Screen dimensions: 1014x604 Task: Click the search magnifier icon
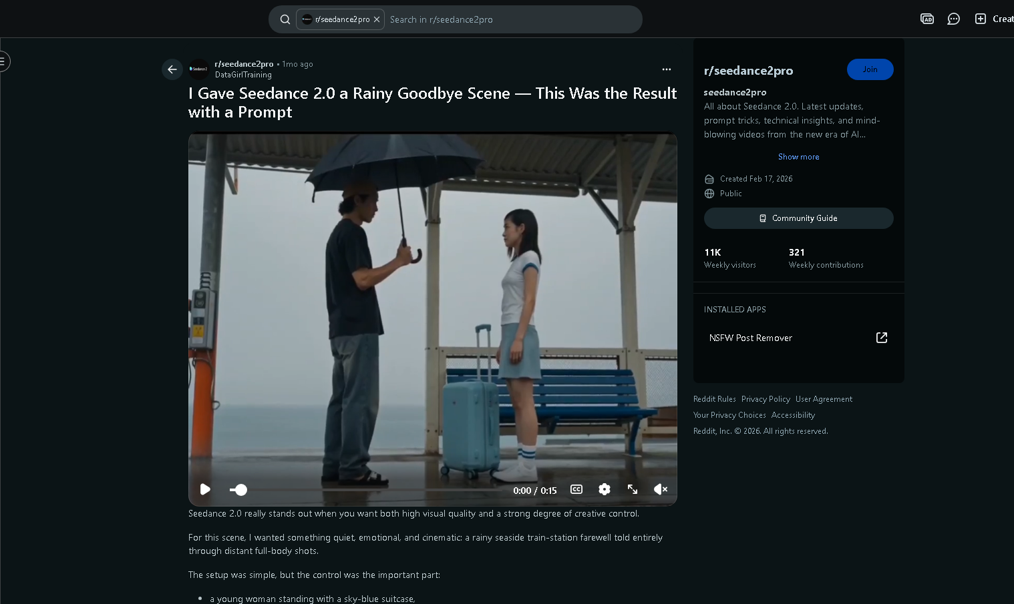click(285, 19)
